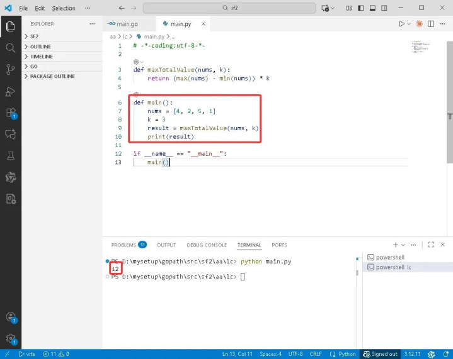Open the Testing flask icon
Screen dimensions: 453x359
click(10, 156)
